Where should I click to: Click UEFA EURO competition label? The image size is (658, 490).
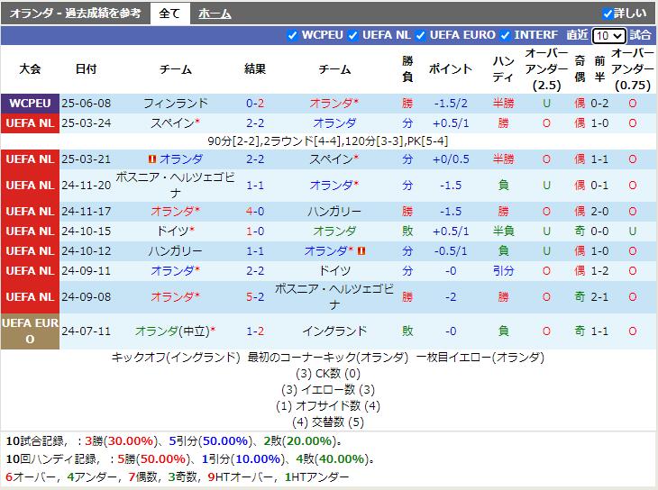(x=30, y=331)
